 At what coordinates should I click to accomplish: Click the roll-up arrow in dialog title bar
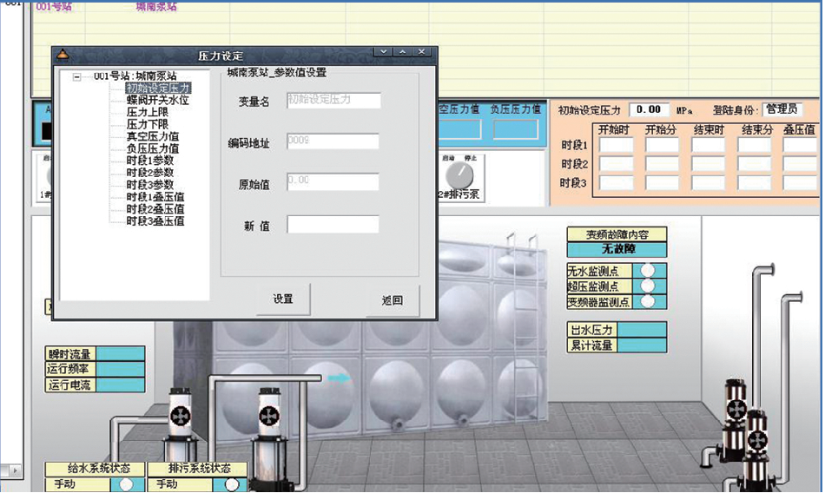[403, 53]
